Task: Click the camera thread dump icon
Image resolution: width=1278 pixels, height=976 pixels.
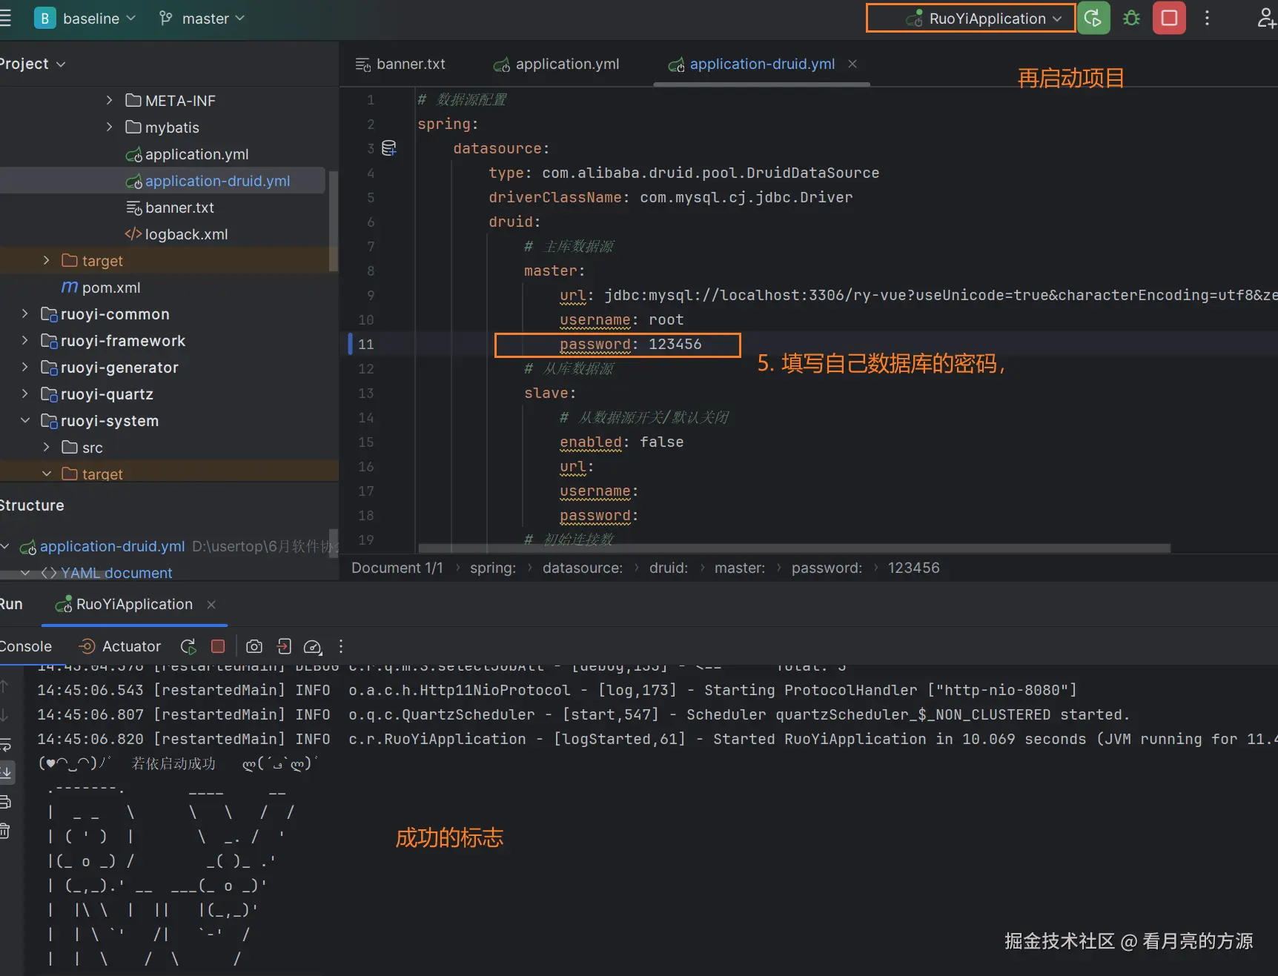Action: coord(254,646)
